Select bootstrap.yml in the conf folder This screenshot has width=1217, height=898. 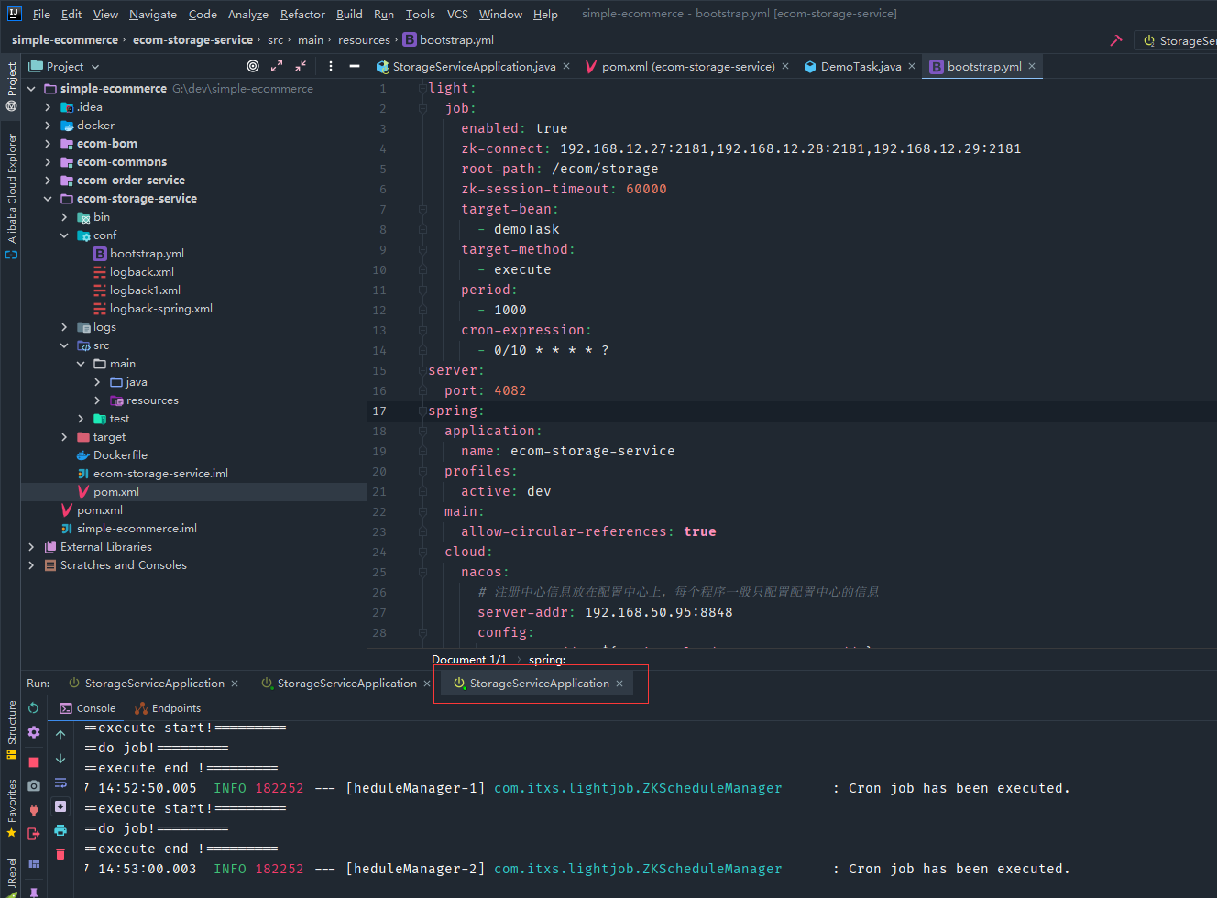point(147,254)
